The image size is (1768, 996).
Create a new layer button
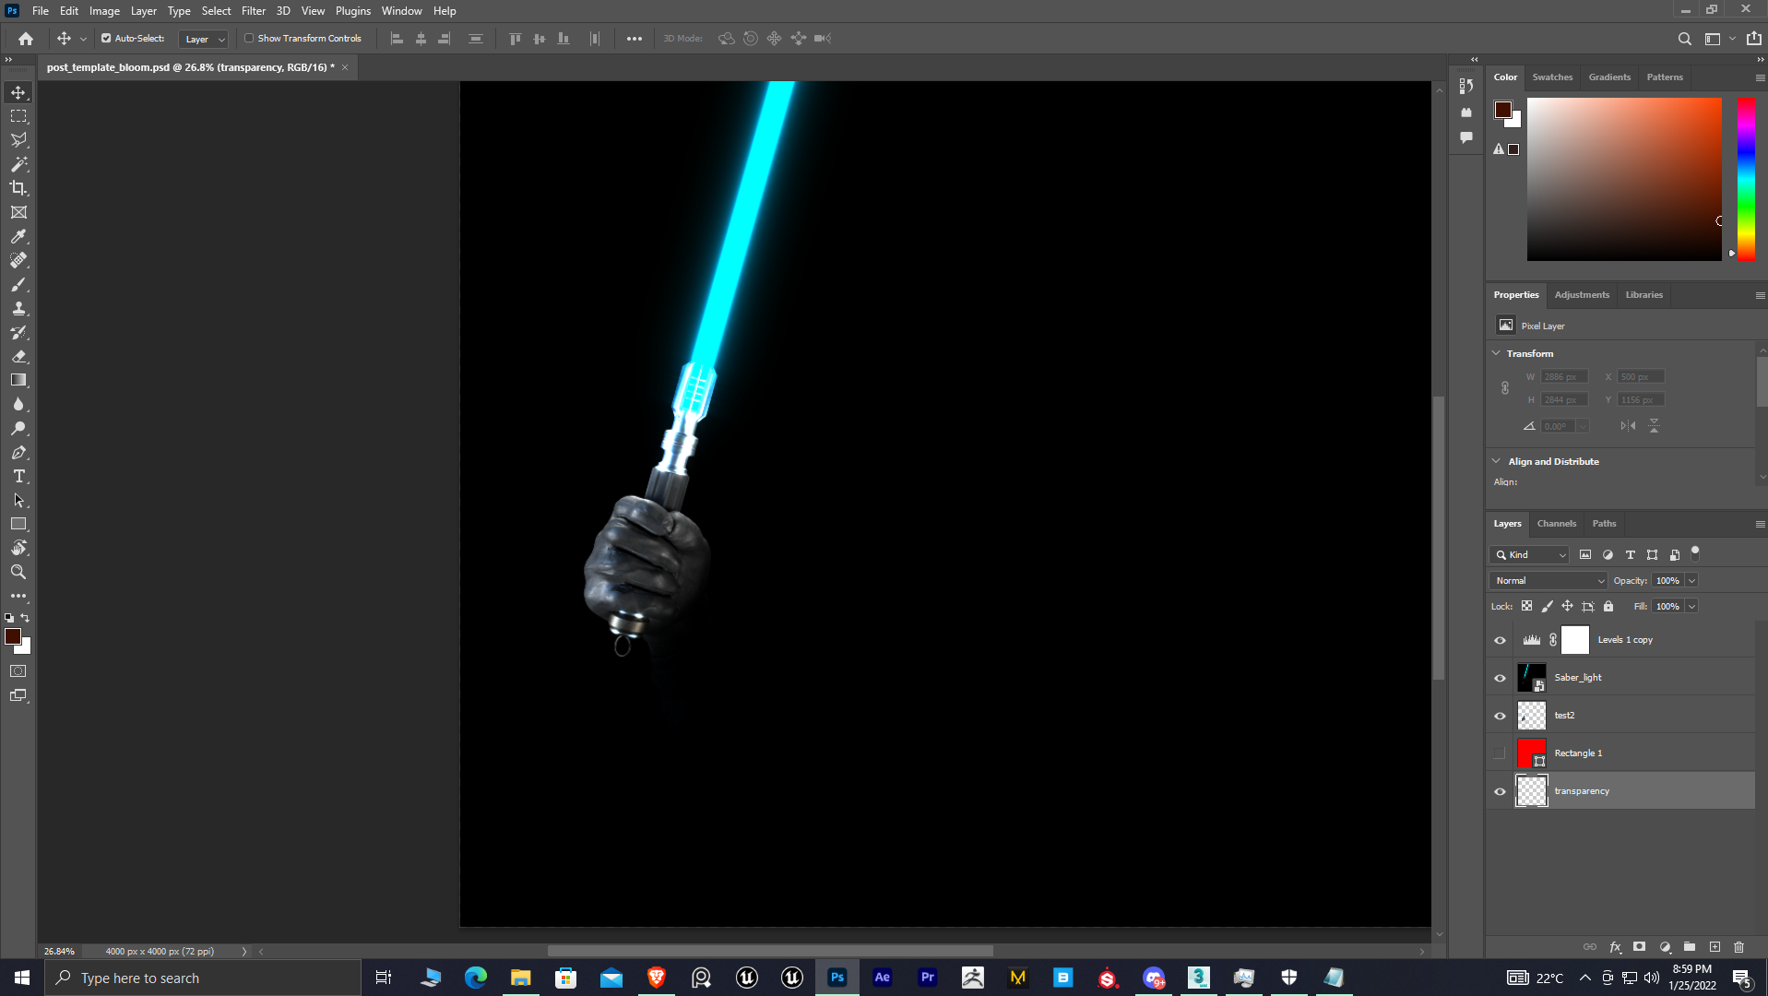[1715, 947]
